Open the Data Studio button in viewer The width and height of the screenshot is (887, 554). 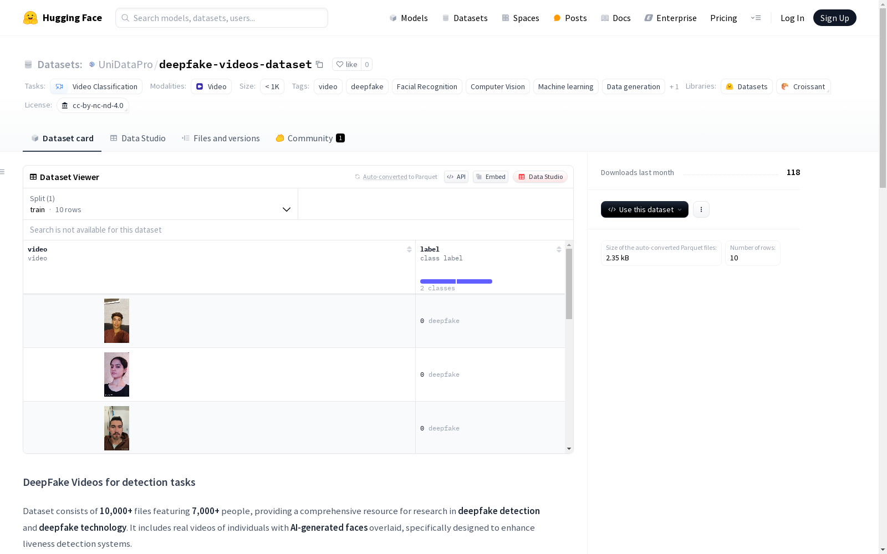541,177
